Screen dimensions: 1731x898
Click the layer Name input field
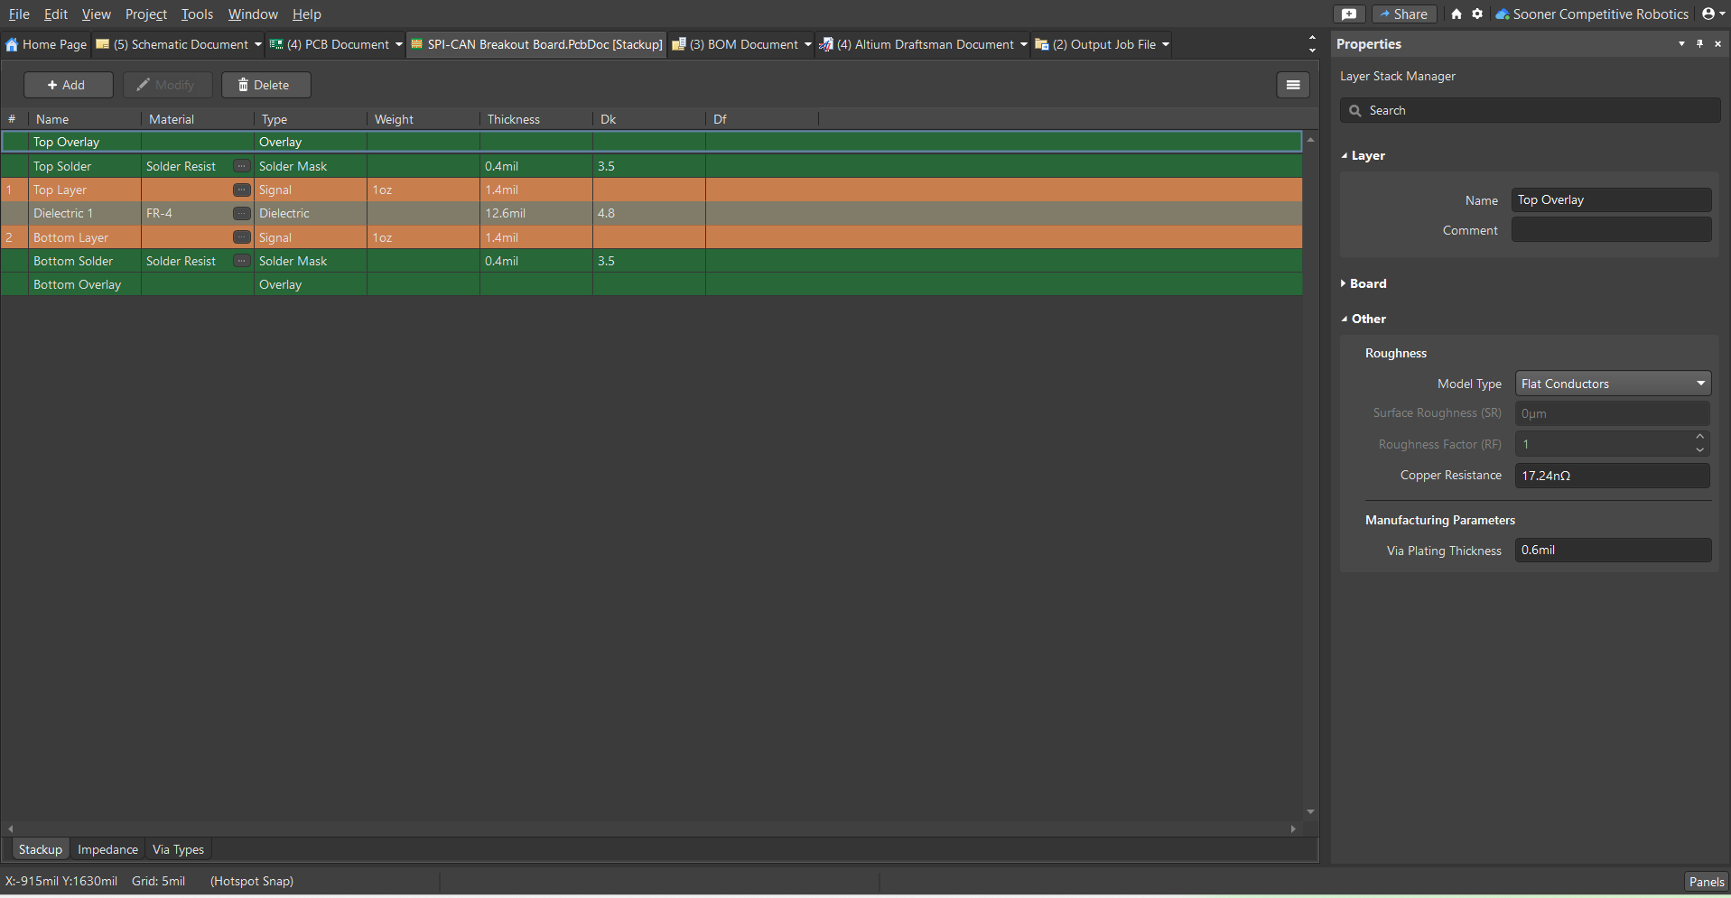click(1611, 200)
